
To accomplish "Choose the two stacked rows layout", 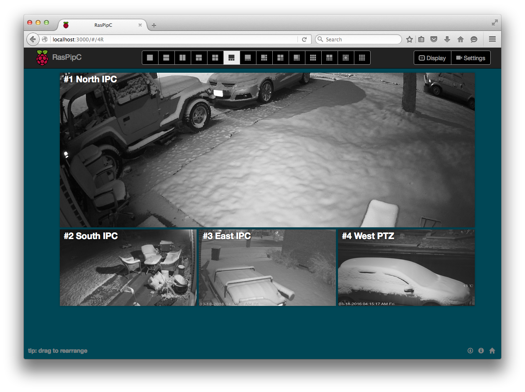I will 166,58.
